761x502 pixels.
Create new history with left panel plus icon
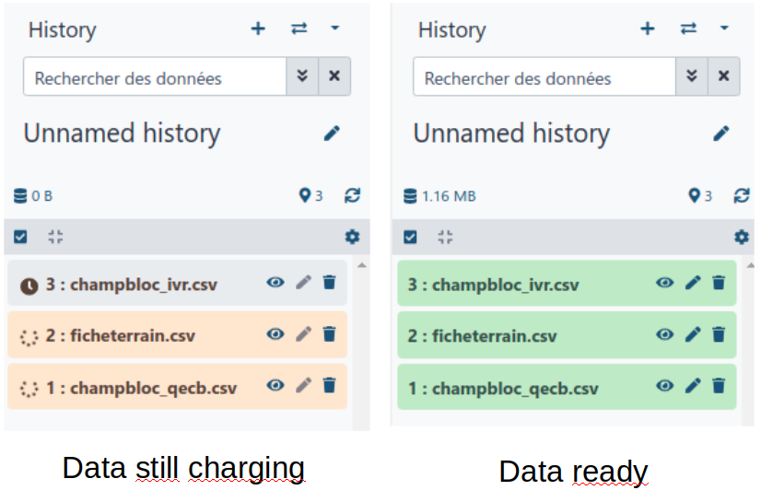pos(258,29)
